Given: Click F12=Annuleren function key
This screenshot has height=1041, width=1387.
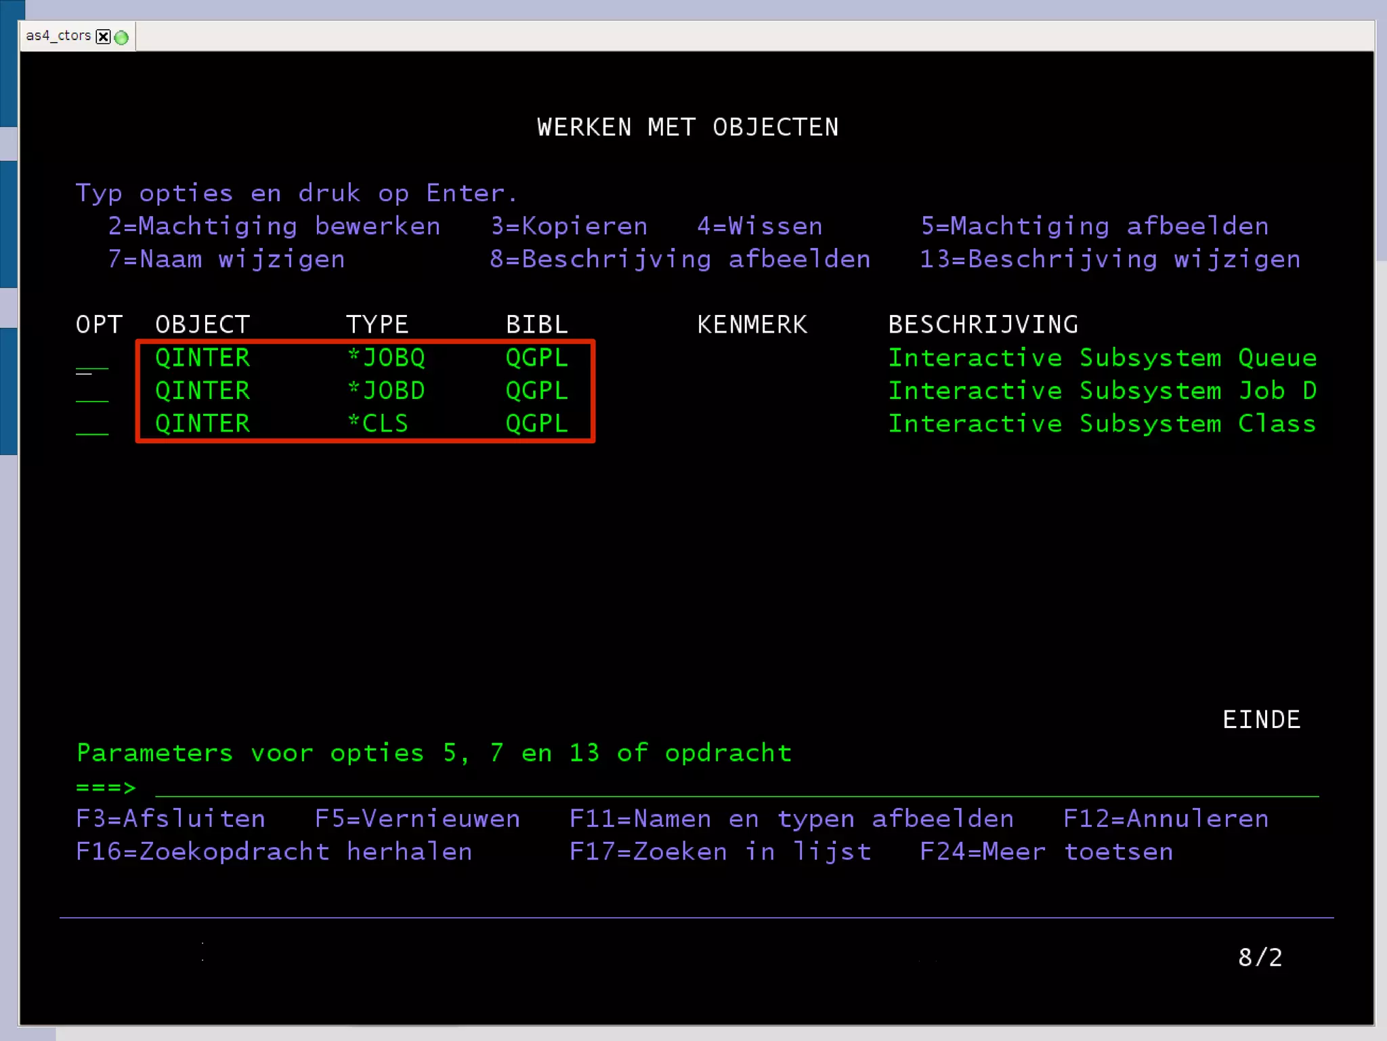Looking at the screenshot, I should pyautogui.click(x=1165, y=819).
